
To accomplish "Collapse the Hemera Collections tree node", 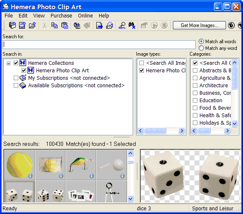I will pyautogui.click(x=9, y=63).
